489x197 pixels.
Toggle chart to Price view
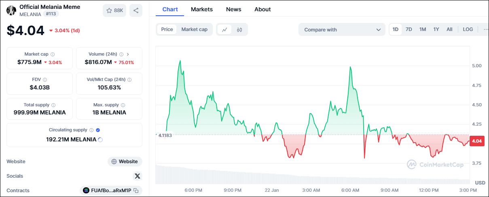pos(167,29)
